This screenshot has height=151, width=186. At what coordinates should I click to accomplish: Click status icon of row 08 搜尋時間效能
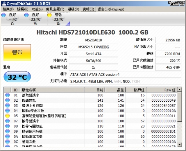click(x=7, y=126)
